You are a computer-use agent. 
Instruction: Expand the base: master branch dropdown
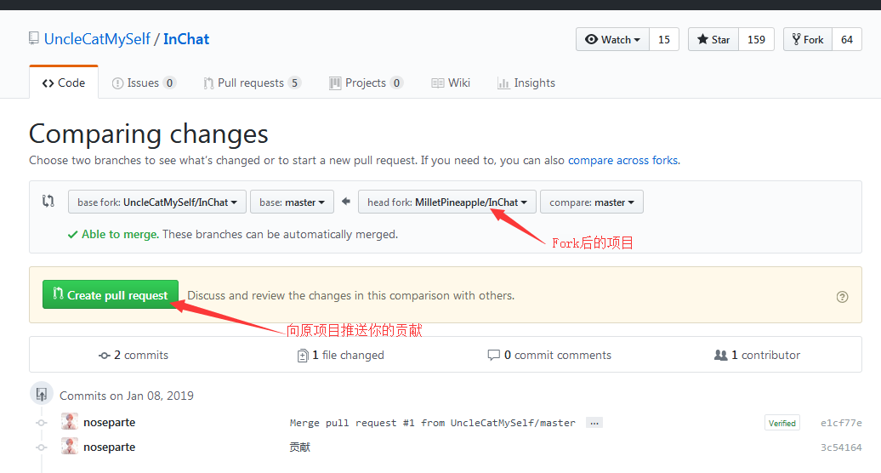coord(293,202)
